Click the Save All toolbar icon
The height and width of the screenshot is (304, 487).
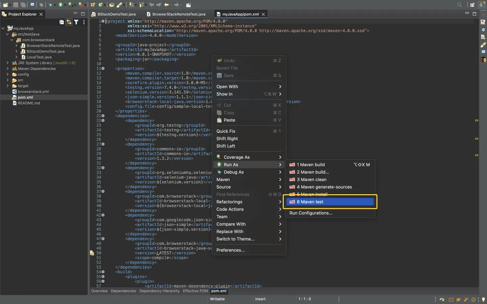23,5
